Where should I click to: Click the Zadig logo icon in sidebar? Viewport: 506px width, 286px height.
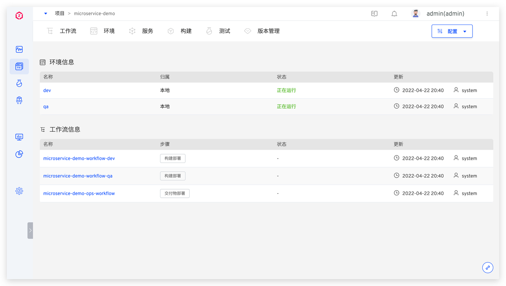tap(19, 16)
